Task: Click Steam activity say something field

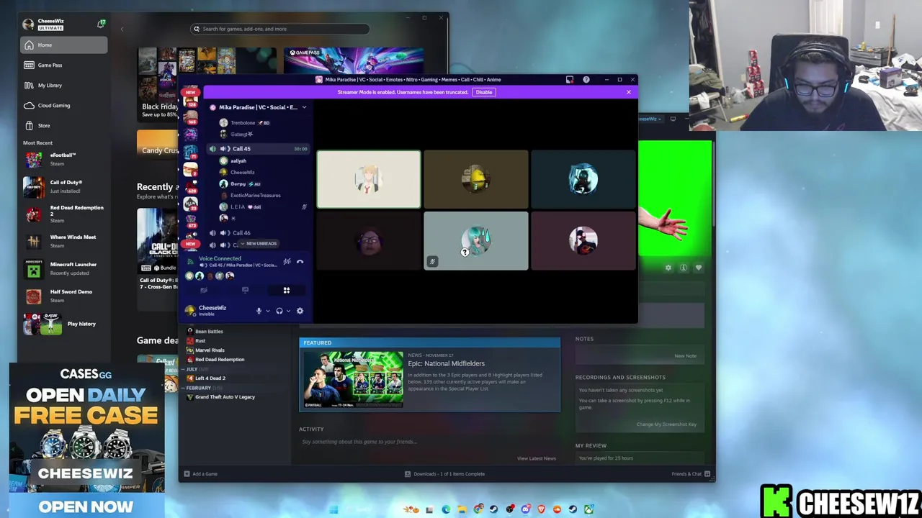Action: (x=429, y=442)
